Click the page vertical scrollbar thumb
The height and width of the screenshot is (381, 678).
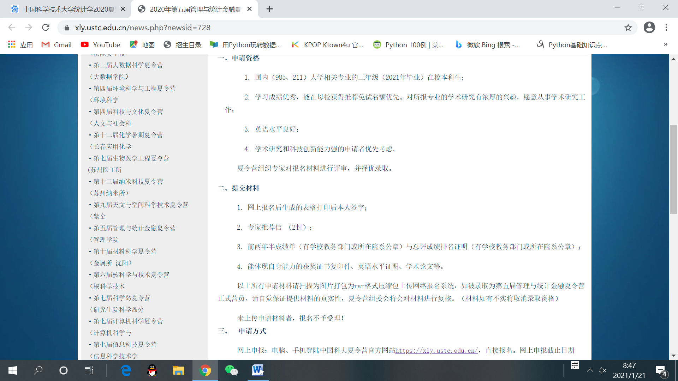tap(673, 169)
